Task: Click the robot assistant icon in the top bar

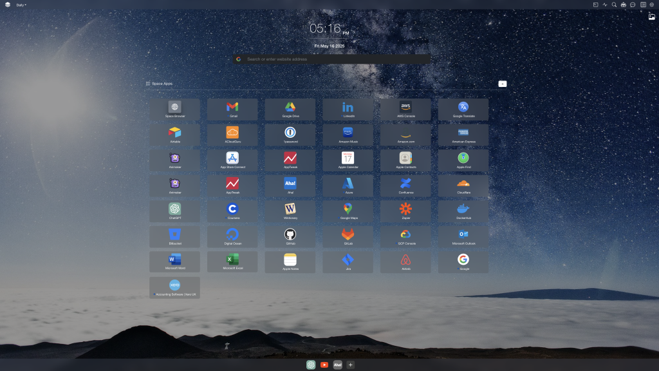Action: coord(623,5)
